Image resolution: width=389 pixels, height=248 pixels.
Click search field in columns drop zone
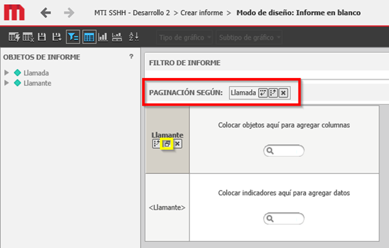click(x=284, y=151)
